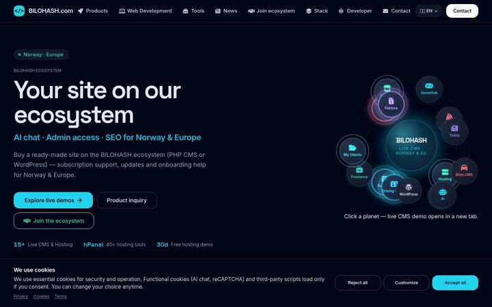Image resolution: width=492 pixels, height=307 pixels.
Task: Click Explore live demos button
Action: 53,200
